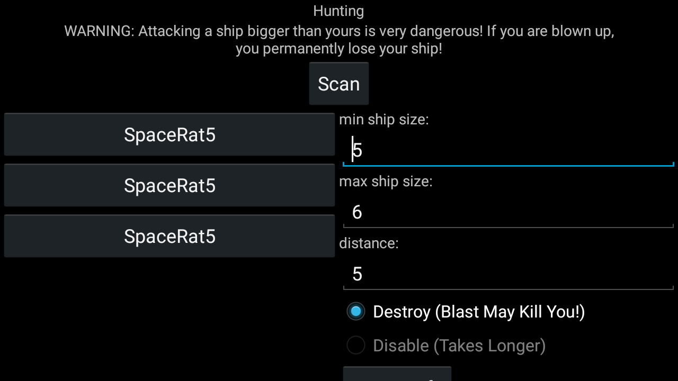Click the "min ship size:" label

[x=384, y=120]
